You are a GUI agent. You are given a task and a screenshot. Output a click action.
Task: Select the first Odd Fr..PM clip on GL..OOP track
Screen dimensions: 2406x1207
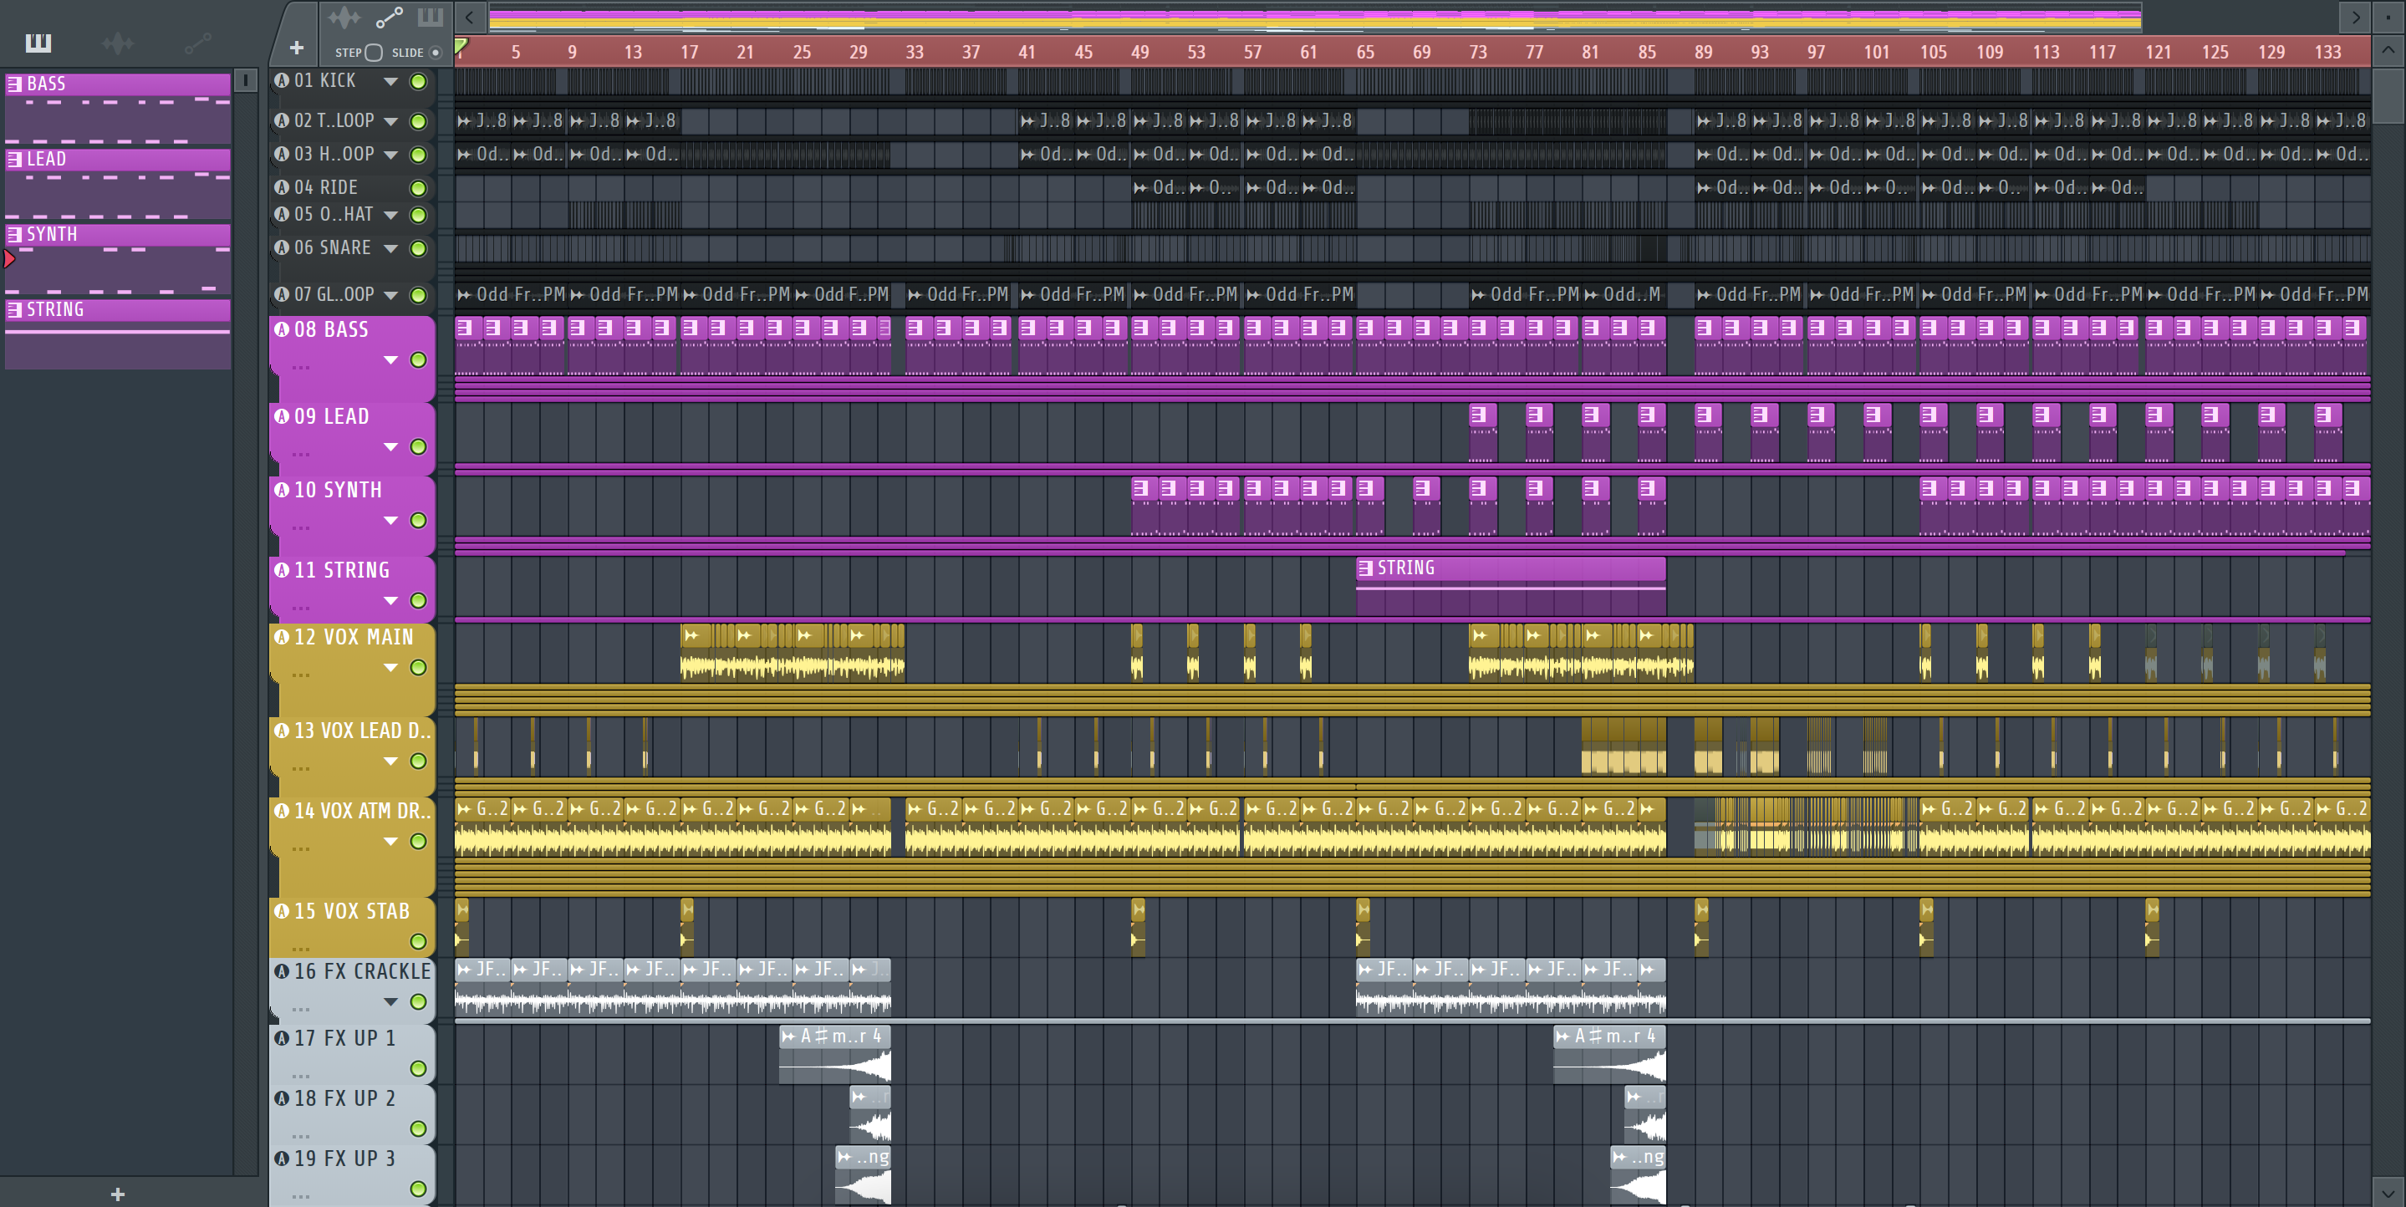511,295
